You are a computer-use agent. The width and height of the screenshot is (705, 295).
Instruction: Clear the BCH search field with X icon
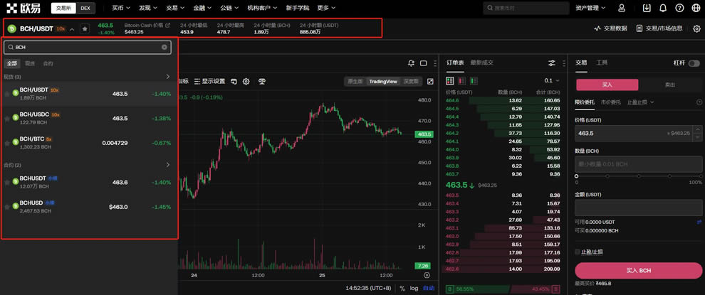164,47
